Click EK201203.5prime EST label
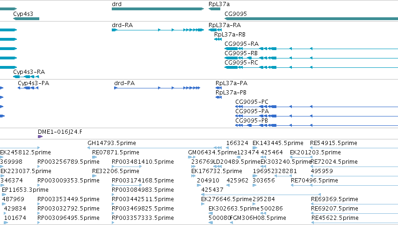This screenshot has height=225, width=398. pyautogui.click(x=315, y=152)
